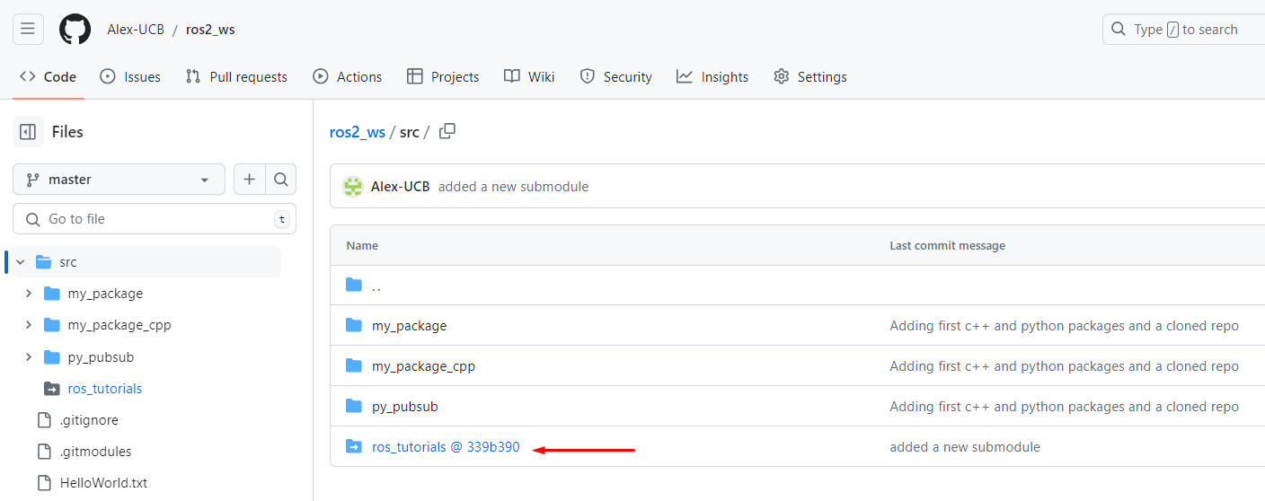
Task: Open my_package row's last commit message
Action: pyautogui.click(x=1065, y=326)
